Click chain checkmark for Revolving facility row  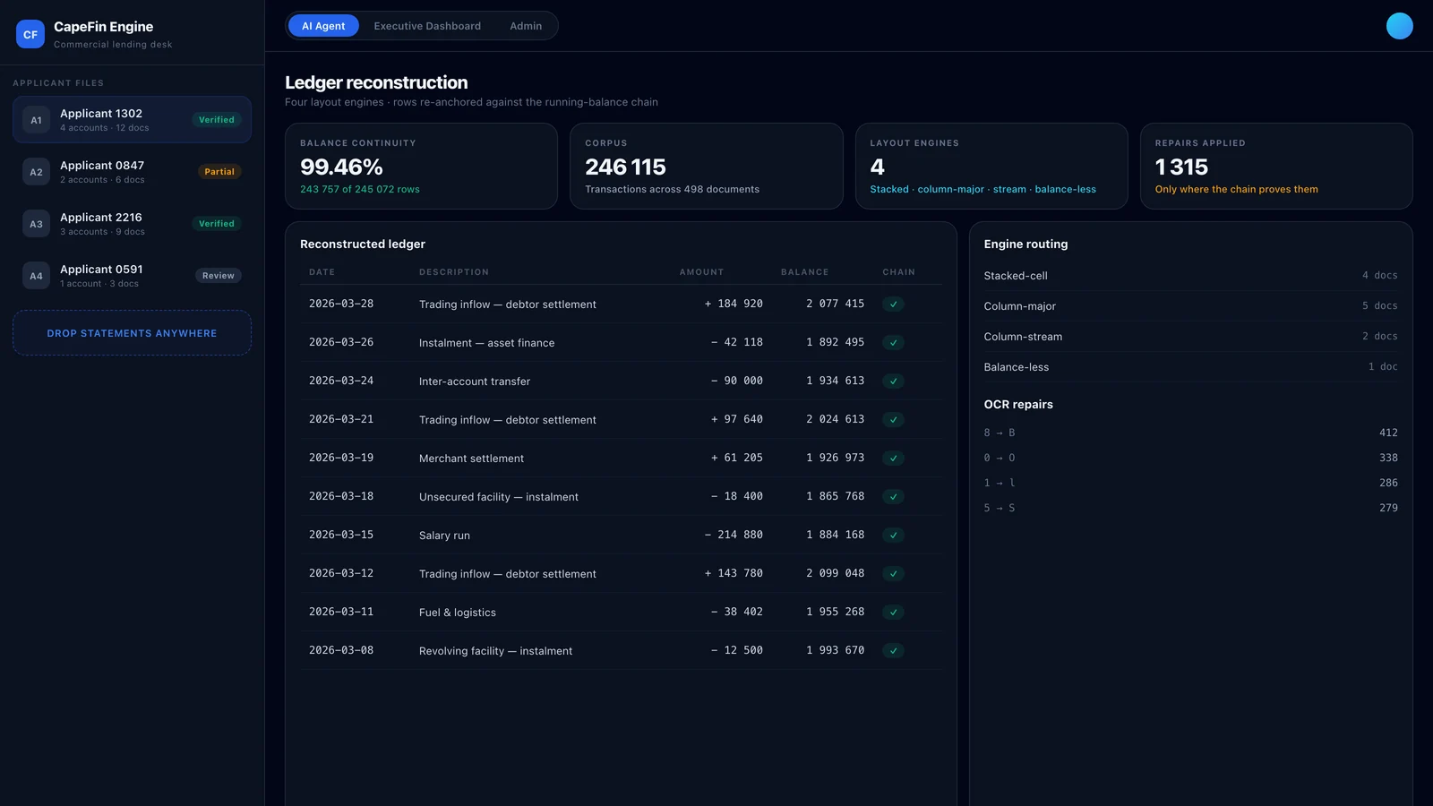(893, 651)
